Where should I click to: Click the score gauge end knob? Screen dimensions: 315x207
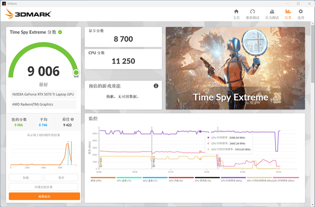coord(76,73)
